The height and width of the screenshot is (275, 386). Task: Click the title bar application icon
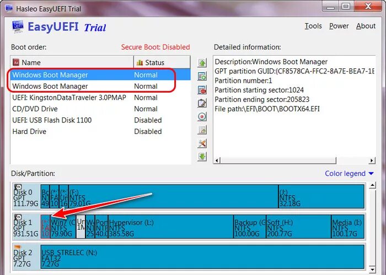coord(9,8)
